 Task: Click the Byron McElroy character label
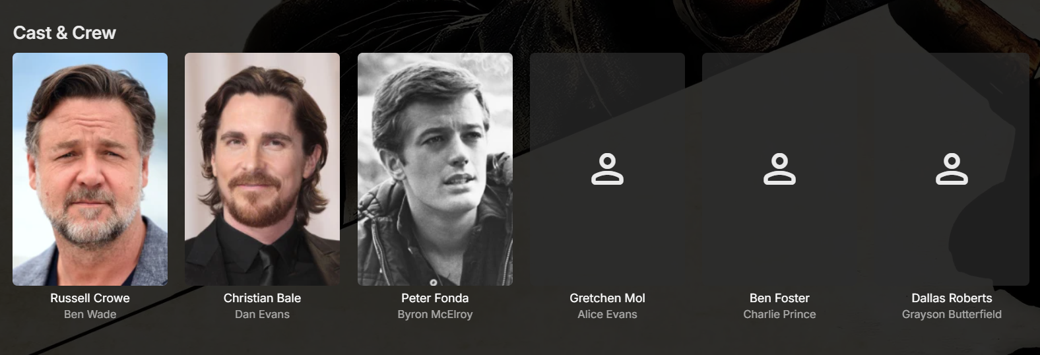(x=435, y=314)
